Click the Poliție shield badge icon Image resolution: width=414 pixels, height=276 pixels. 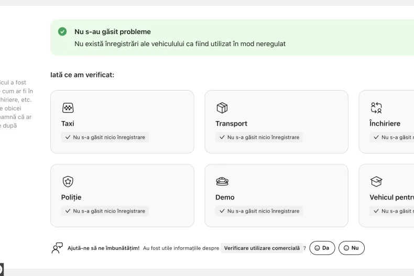click(x=68, y=182)
